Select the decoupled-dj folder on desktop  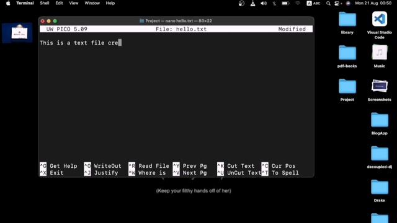(379, 157)
